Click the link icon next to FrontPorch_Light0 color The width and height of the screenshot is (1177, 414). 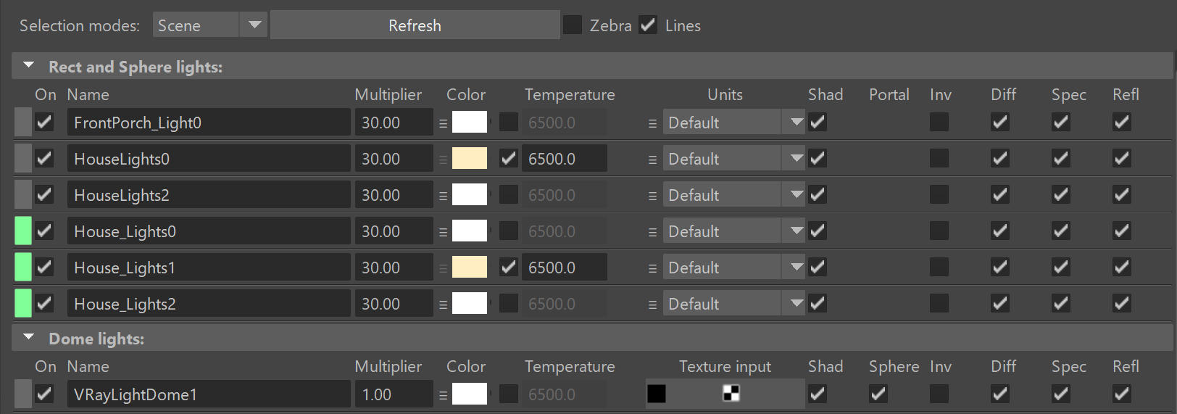pos(443,123)
